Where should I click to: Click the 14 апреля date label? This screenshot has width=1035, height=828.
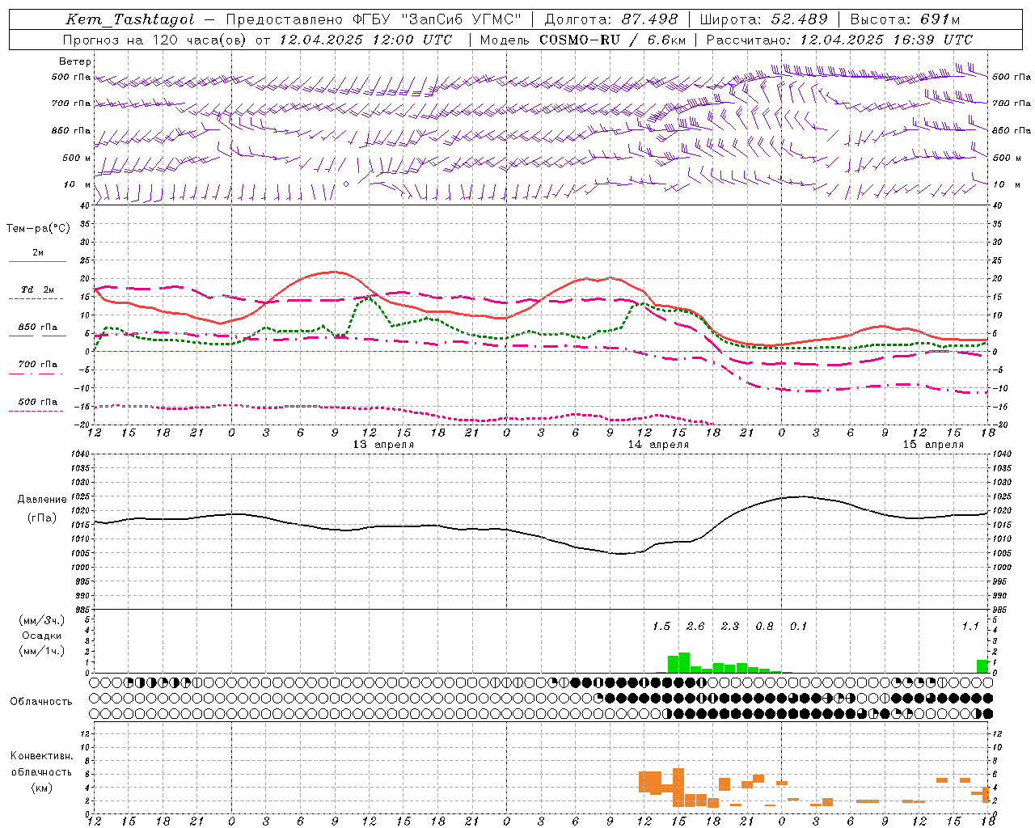pos(658,445)
